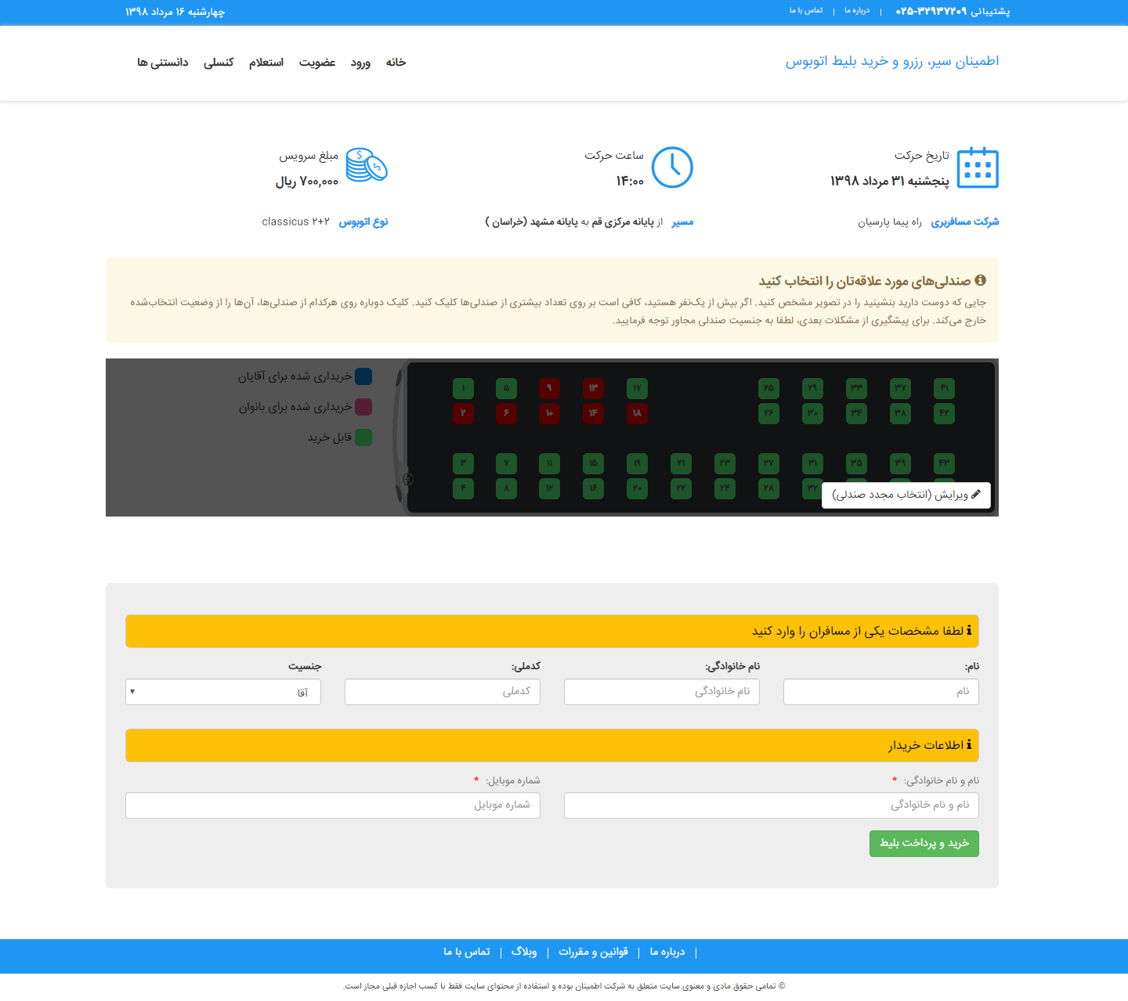Click the info icon beside seat selection heading
Viewport: 1128px width, 1001px height.
980,280
